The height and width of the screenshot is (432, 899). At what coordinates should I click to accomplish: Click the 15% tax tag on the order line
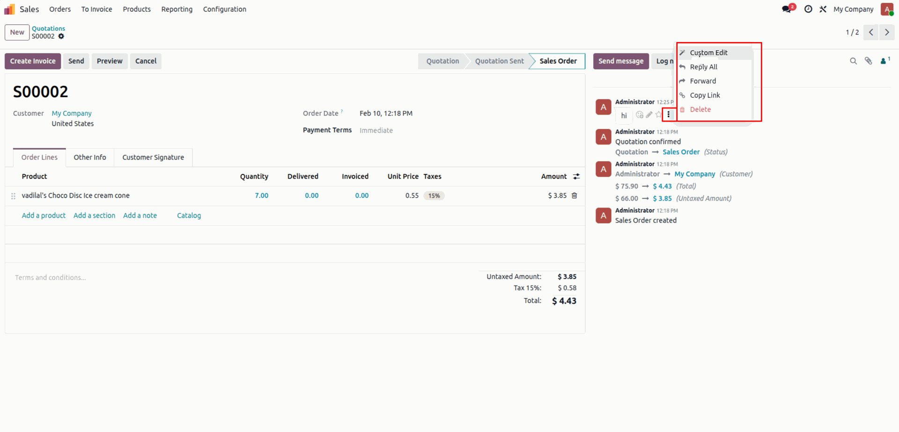434,196
